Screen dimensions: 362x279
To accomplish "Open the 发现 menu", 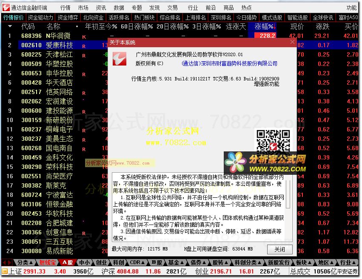I will click(154, 8).
